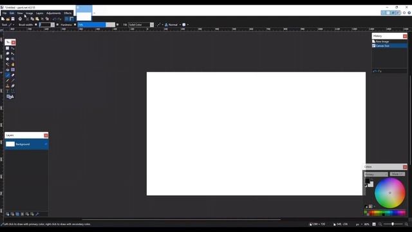
Task: Click the Brush width input field
Action: pyautogui.click(x=45, y=24)
